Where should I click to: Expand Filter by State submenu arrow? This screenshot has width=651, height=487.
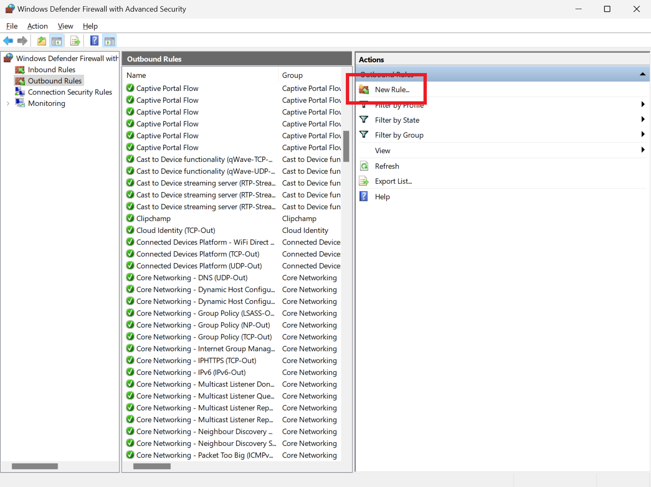pyautogui.click(x=643, y=120)
